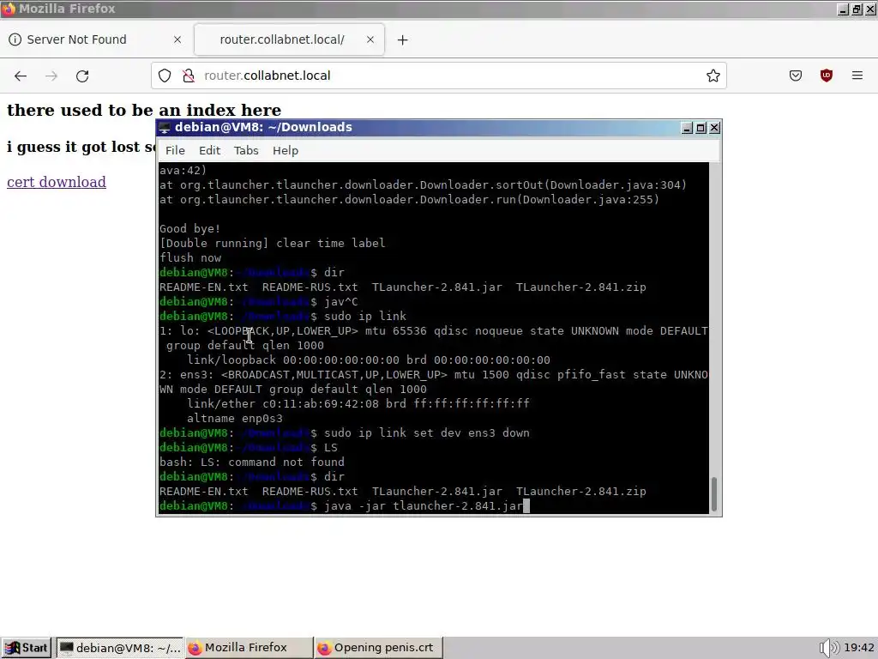Open the Pocket save icon
878x659 pixels.
click(796, 76)
